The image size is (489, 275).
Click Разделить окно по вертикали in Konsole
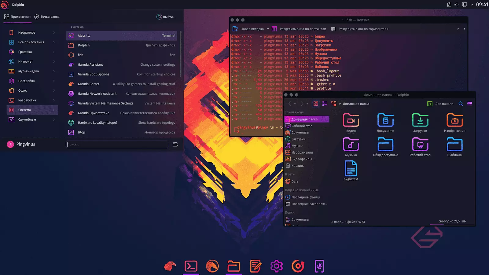(x=299, y=29)
